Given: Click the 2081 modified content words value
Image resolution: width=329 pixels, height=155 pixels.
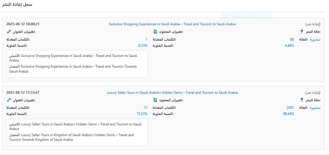Looking at the screenshot, I should [x=290, y=108].
